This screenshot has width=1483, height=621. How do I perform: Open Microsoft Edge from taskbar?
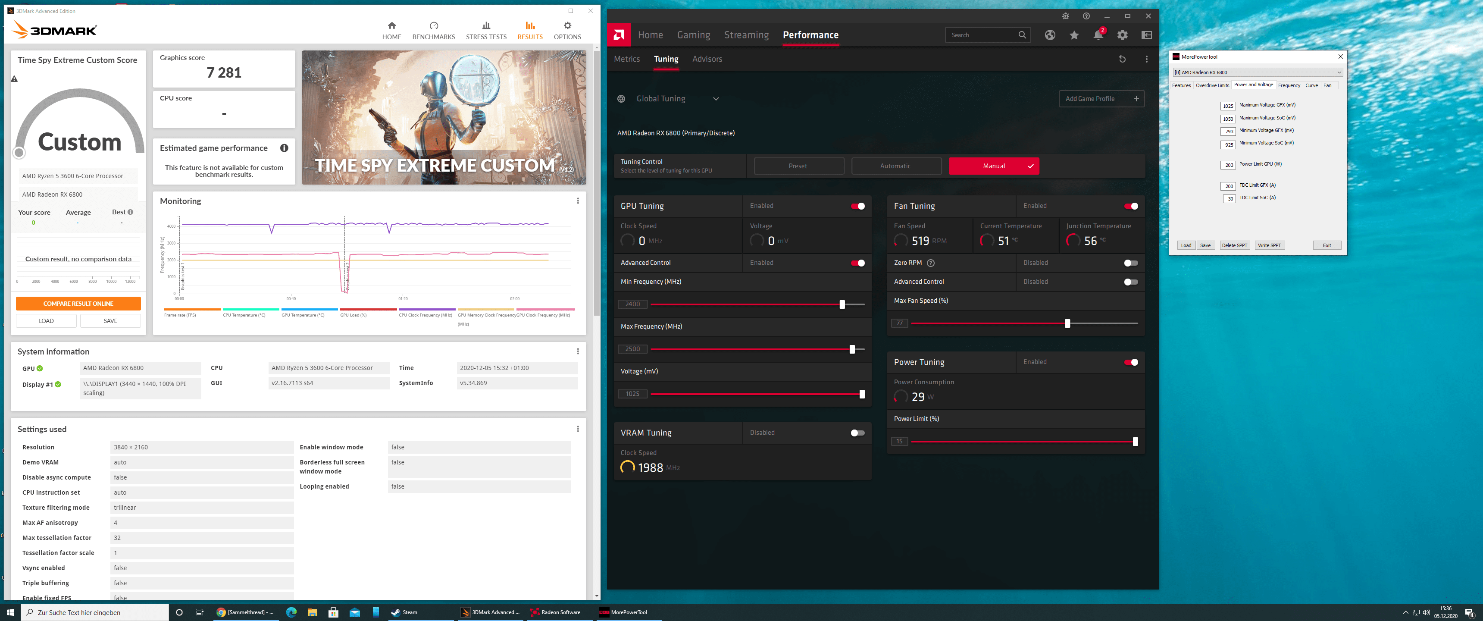tap(291, 612)
